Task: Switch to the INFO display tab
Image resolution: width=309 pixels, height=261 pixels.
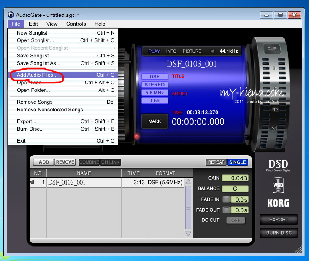Action: point(171,51)
